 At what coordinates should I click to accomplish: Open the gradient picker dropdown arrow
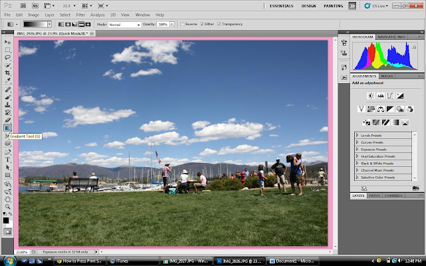49,25
